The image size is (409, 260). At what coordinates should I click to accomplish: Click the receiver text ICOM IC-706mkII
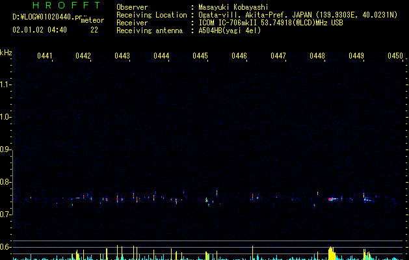click(x=228, y=23)
